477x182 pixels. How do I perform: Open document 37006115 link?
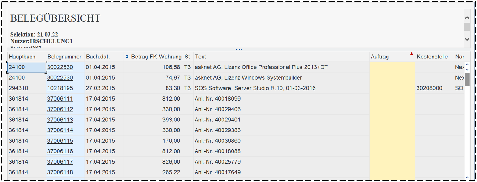tap(60, 141)
